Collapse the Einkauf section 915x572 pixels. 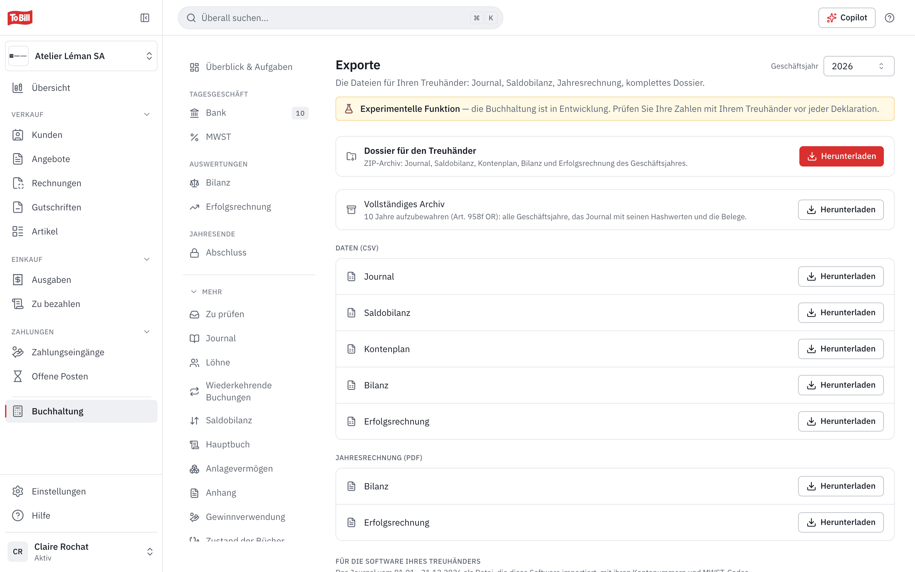(x=147, y=259)
